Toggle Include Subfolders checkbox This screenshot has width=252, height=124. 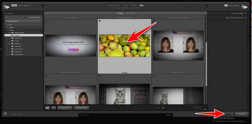(27, 17)
